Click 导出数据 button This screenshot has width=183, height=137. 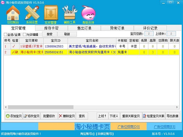[x=173, y=116]
